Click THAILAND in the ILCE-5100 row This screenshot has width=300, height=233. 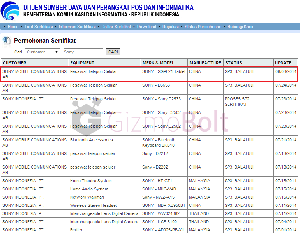point(199,222)
